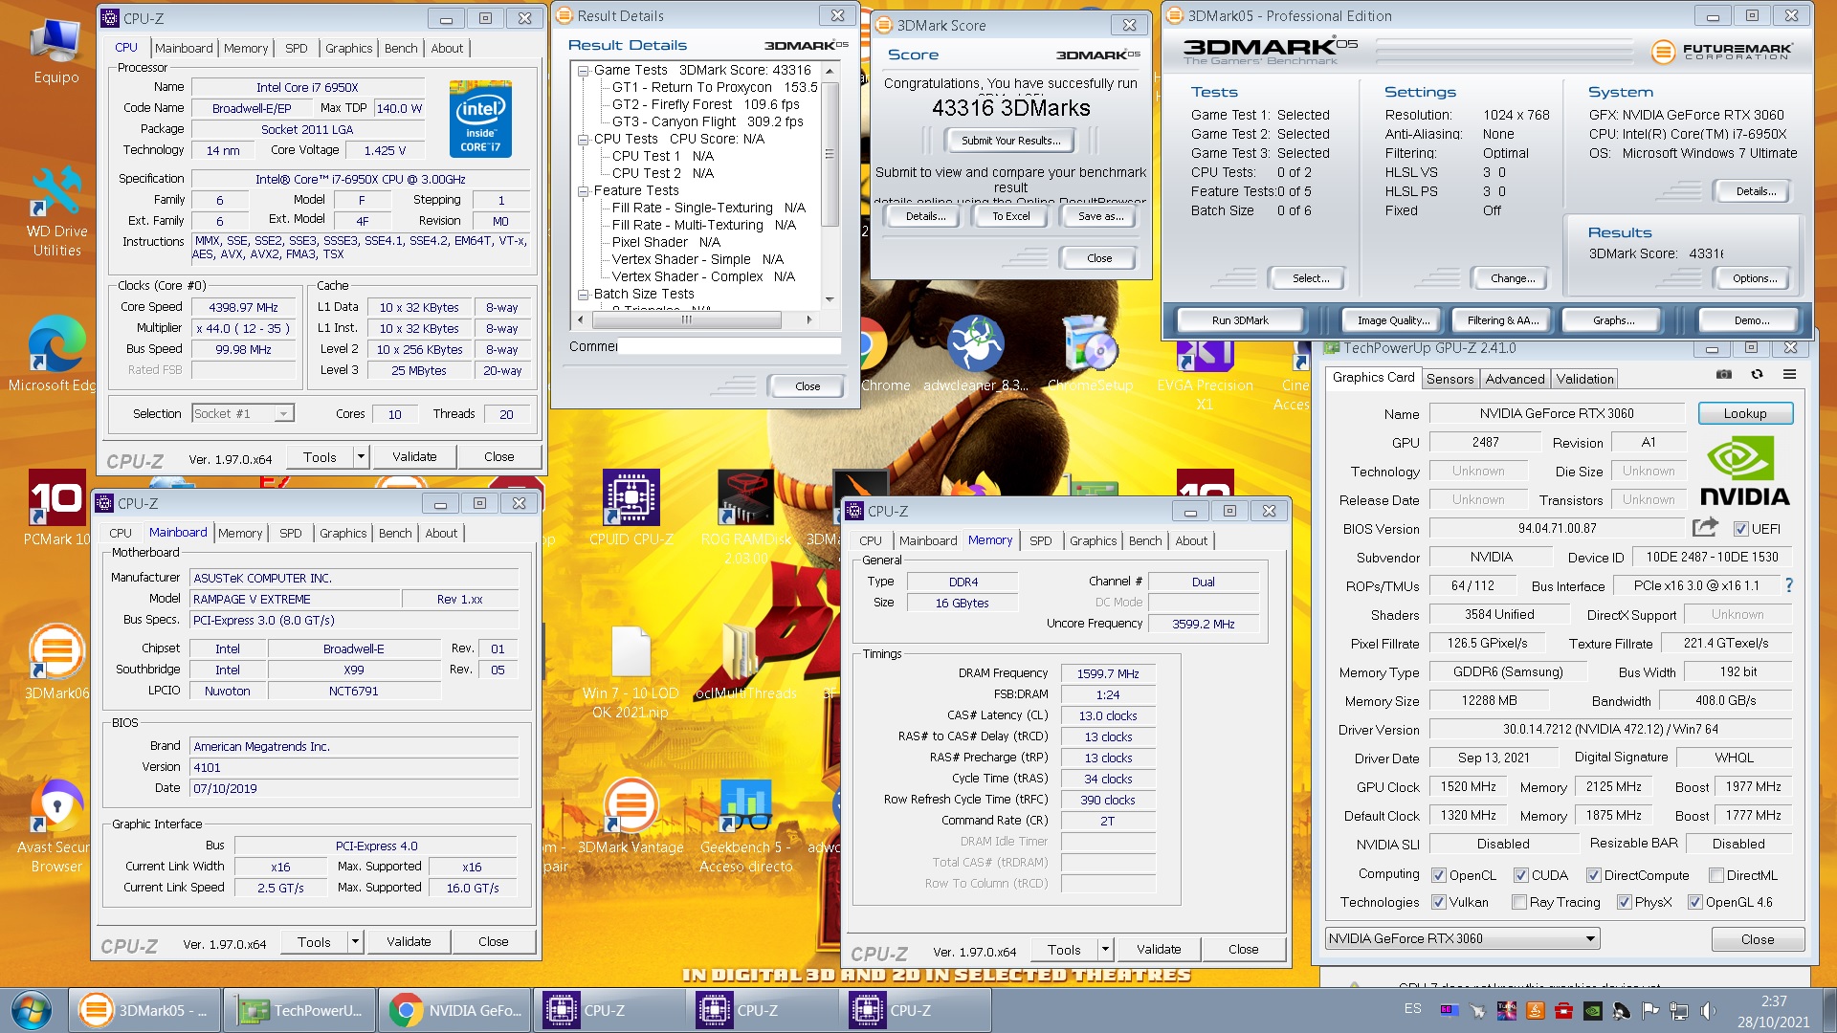Image resolution: width=1837 pixels, height=1033 pixels.
Task: Open SPD tab in CPU-Z Memory window
Action: click(x=1040, y=540)
